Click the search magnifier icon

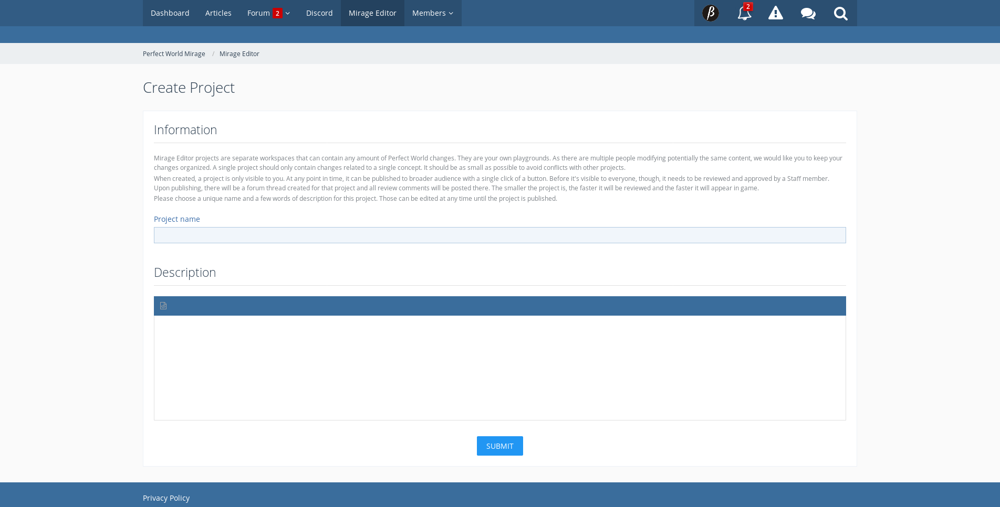840,13
